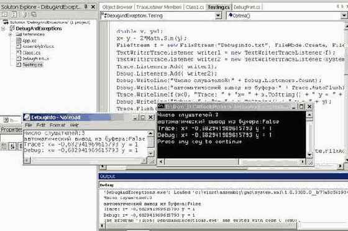
Task: Select the DebugAndExceptions project in Solution Explorer
Action: 39,29
